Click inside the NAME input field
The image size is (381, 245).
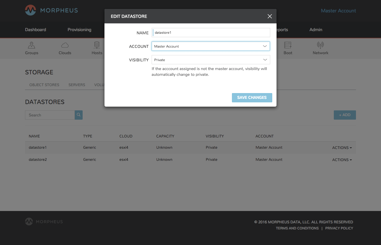click(x=211, y=33)
